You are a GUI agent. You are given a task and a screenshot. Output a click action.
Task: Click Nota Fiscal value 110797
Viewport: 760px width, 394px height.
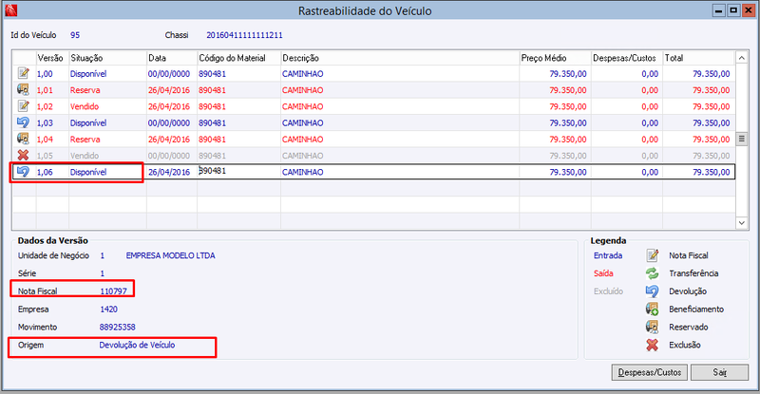[113, 291]
